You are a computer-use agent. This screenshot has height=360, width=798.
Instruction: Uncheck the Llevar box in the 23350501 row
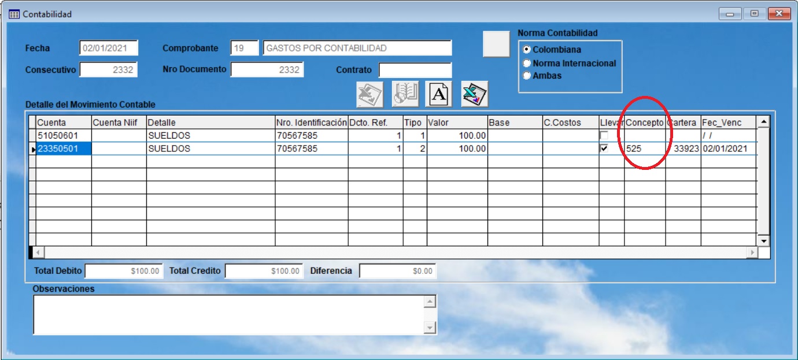coord(604,149)
